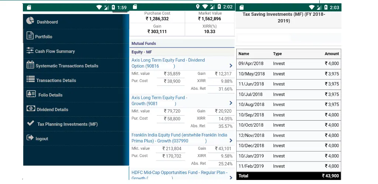This screenshot has width=378, height=184.
Task: Click the Mutual Funds section header
Action: [x=182, y=43]
